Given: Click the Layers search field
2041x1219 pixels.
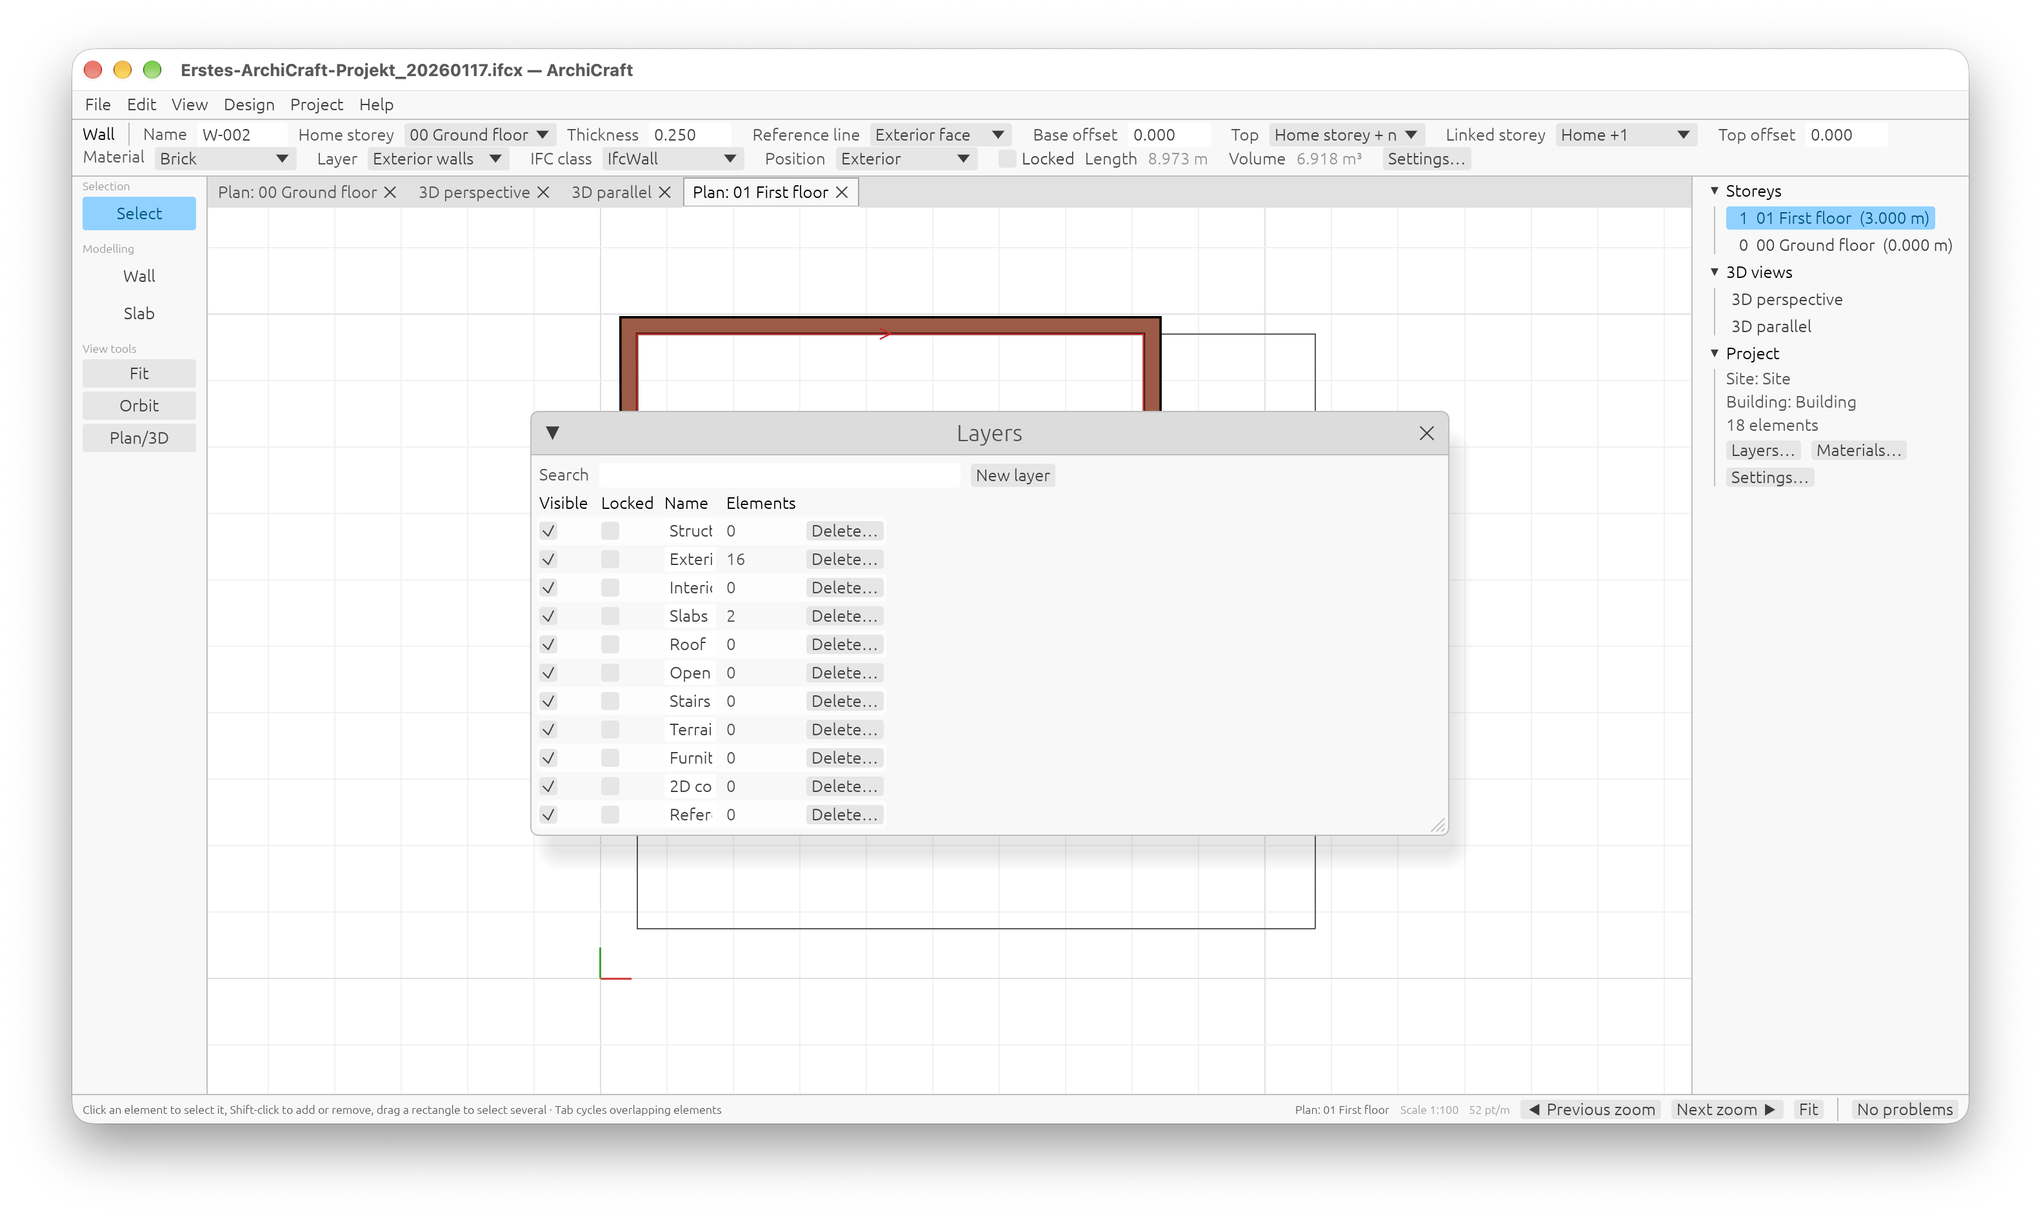Looking at the screenshot, I should pyautogui.click(x=779, y=475).
